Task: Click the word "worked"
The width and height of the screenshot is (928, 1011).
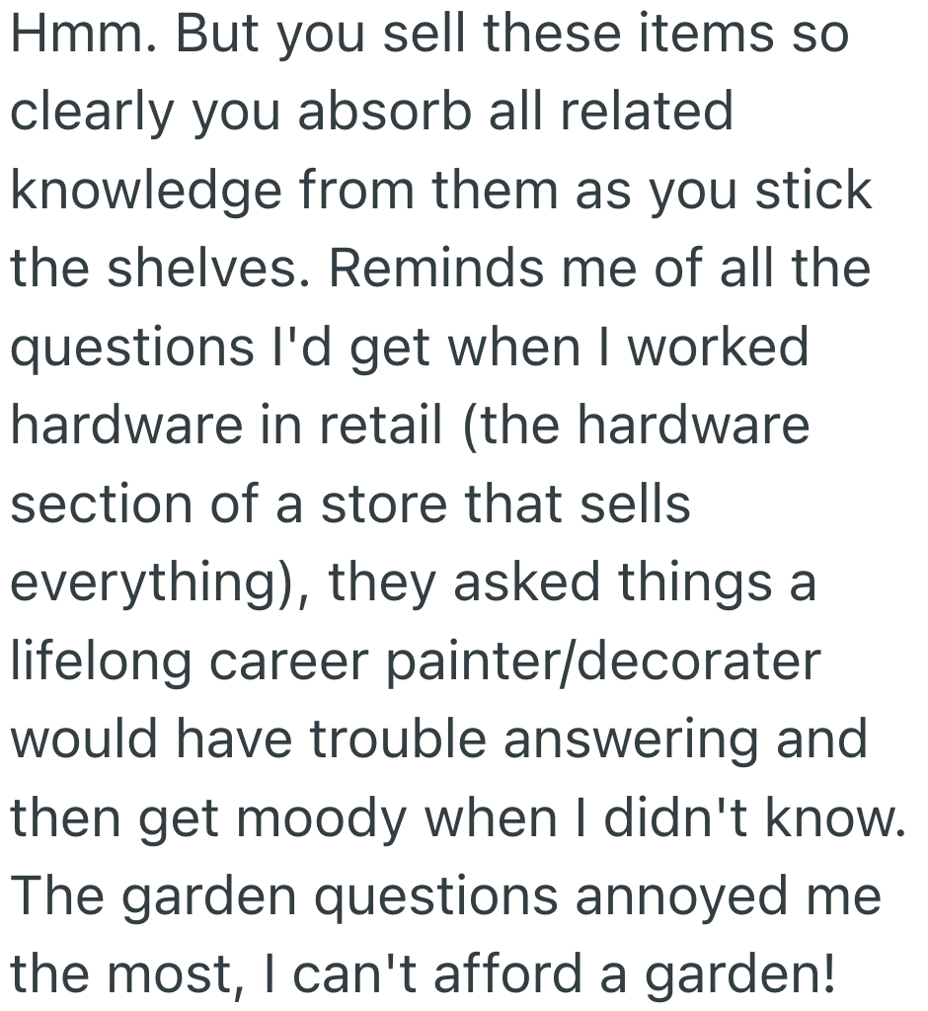Action: click(x=719, y=350)
